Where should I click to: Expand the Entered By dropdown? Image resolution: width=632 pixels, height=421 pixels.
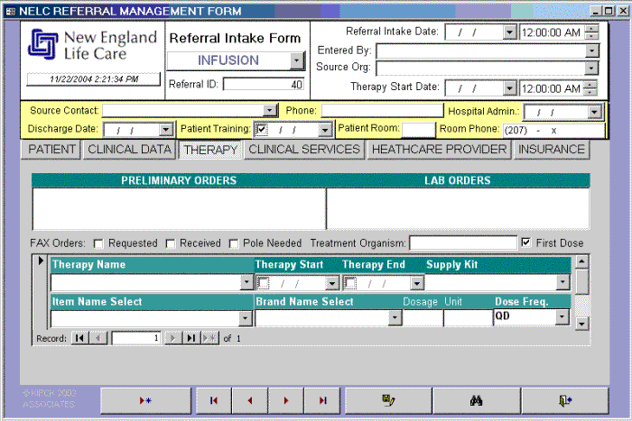point(591,50)
